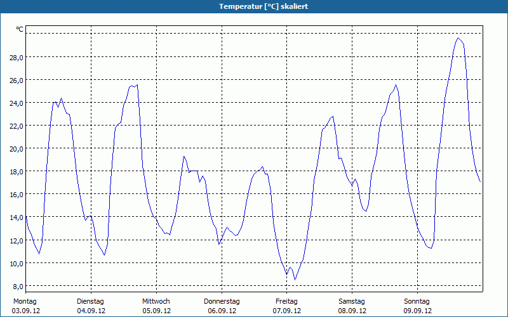Click the 'Mittwoch' day label
Screen dimensions: 508x317
pyautogui.click(x=156, y=302)
